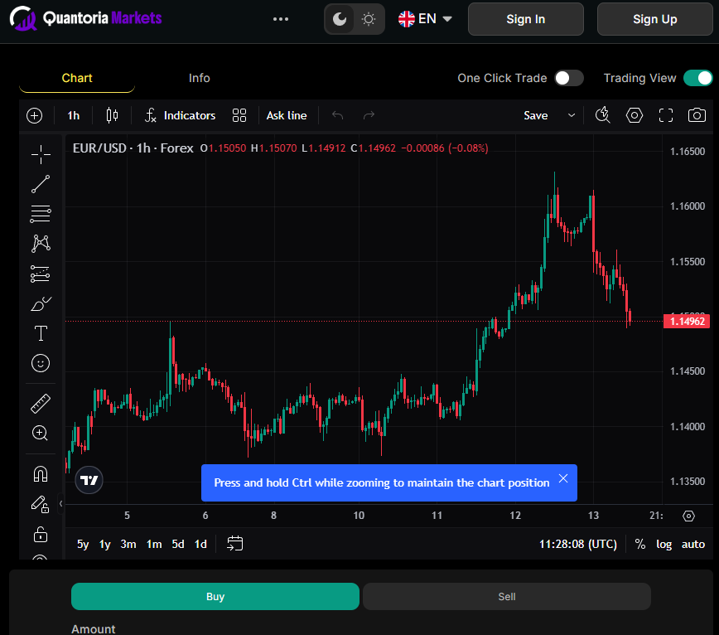
Task: Turn off the Trading View toggle
Action: (697, 78)
